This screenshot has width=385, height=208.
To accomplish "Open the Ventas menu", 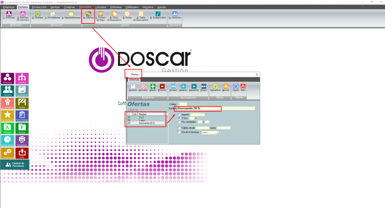I will point(55,7).
